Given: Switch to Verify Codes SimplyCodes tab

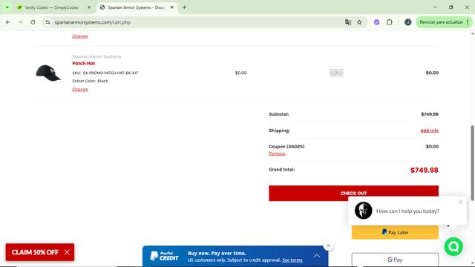Looking at the screenshot, I should pyautogui.click(x=51, y=7).
